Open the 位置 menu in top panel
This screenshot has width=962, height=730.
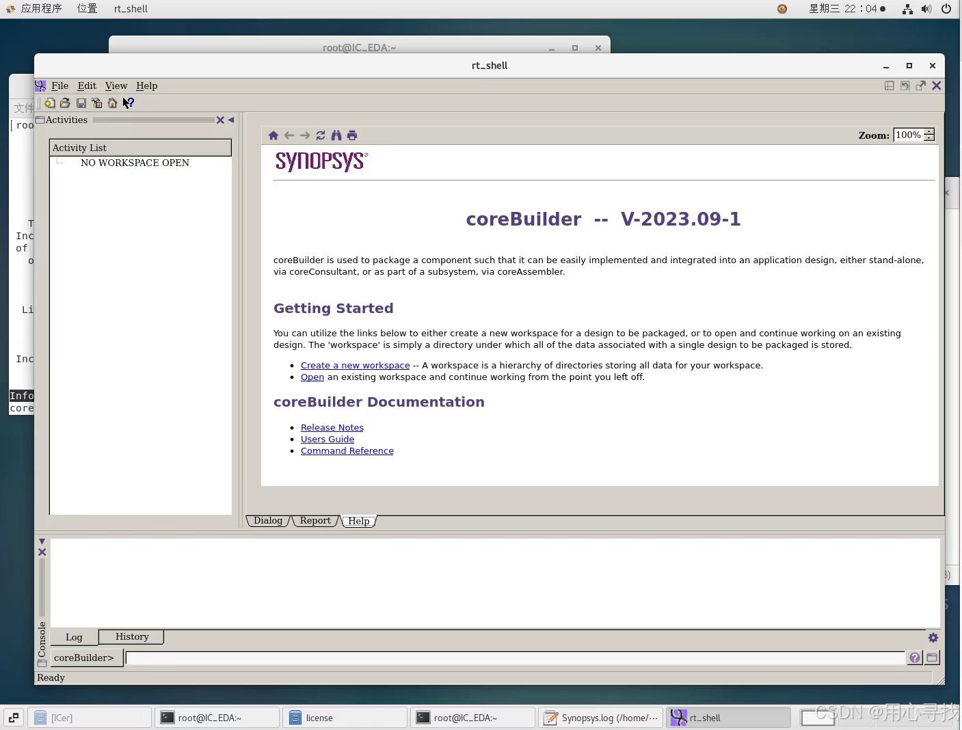click(87, 9)
